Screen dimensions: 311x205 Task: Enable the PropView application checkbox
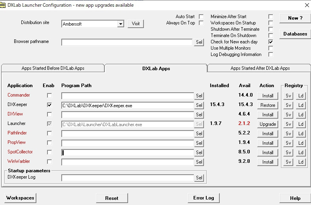point(49,143)
